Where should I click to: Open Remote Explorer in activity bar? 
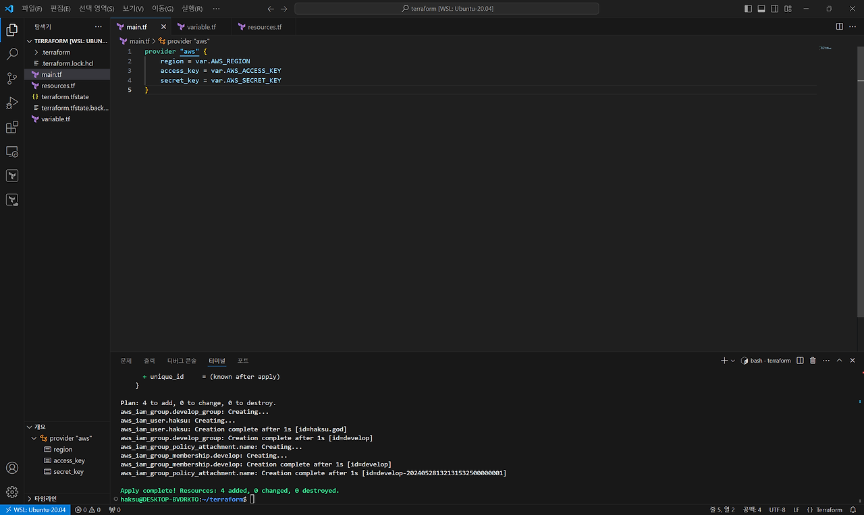click(x=11, y=152)
